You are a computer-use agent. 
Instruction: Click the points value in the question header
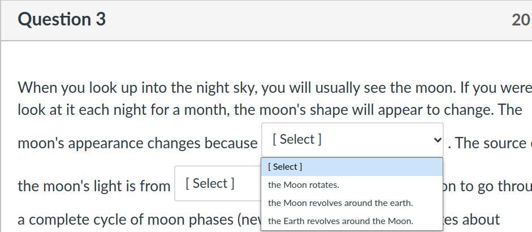[521, 20]
